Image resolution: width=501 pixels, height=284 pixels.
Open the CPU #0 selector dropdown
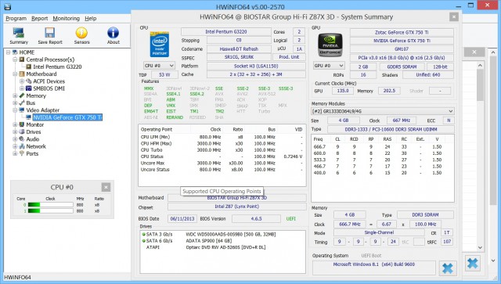point(159,66)
